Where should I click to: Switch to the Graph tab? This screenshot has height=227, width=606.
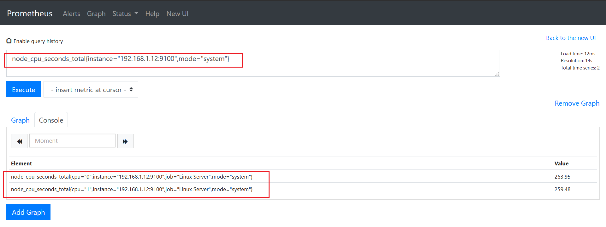[20, 120]
